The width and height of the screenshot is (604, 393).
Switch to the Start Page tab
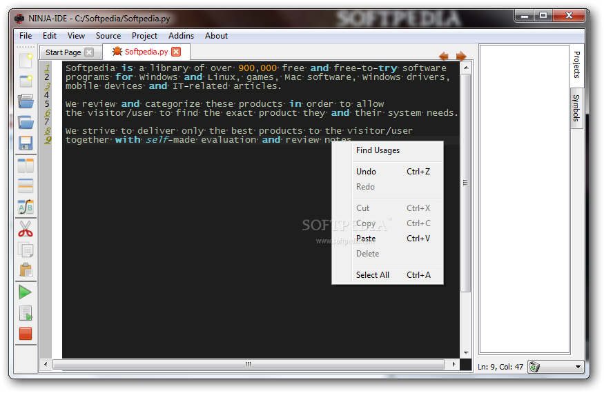[64, 52]
